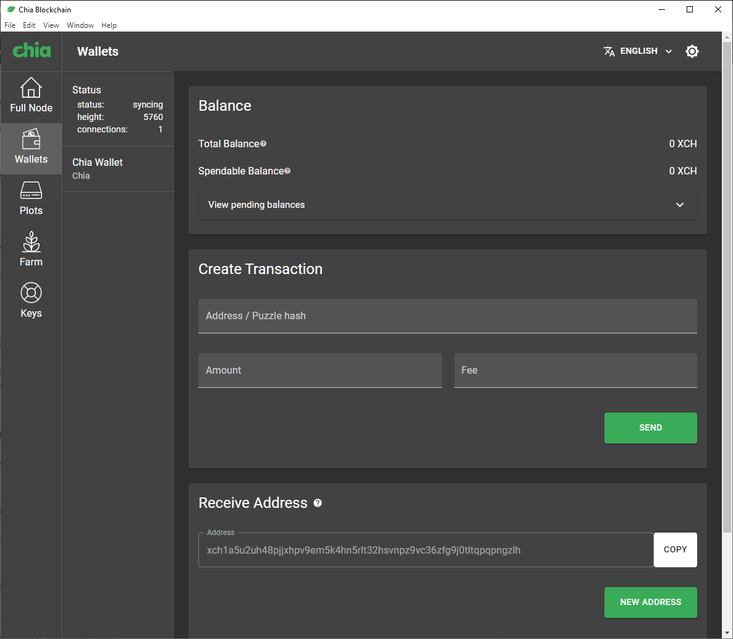Focus the Amount input field
This screenshot has width=733, height=639.
(320, 370)
